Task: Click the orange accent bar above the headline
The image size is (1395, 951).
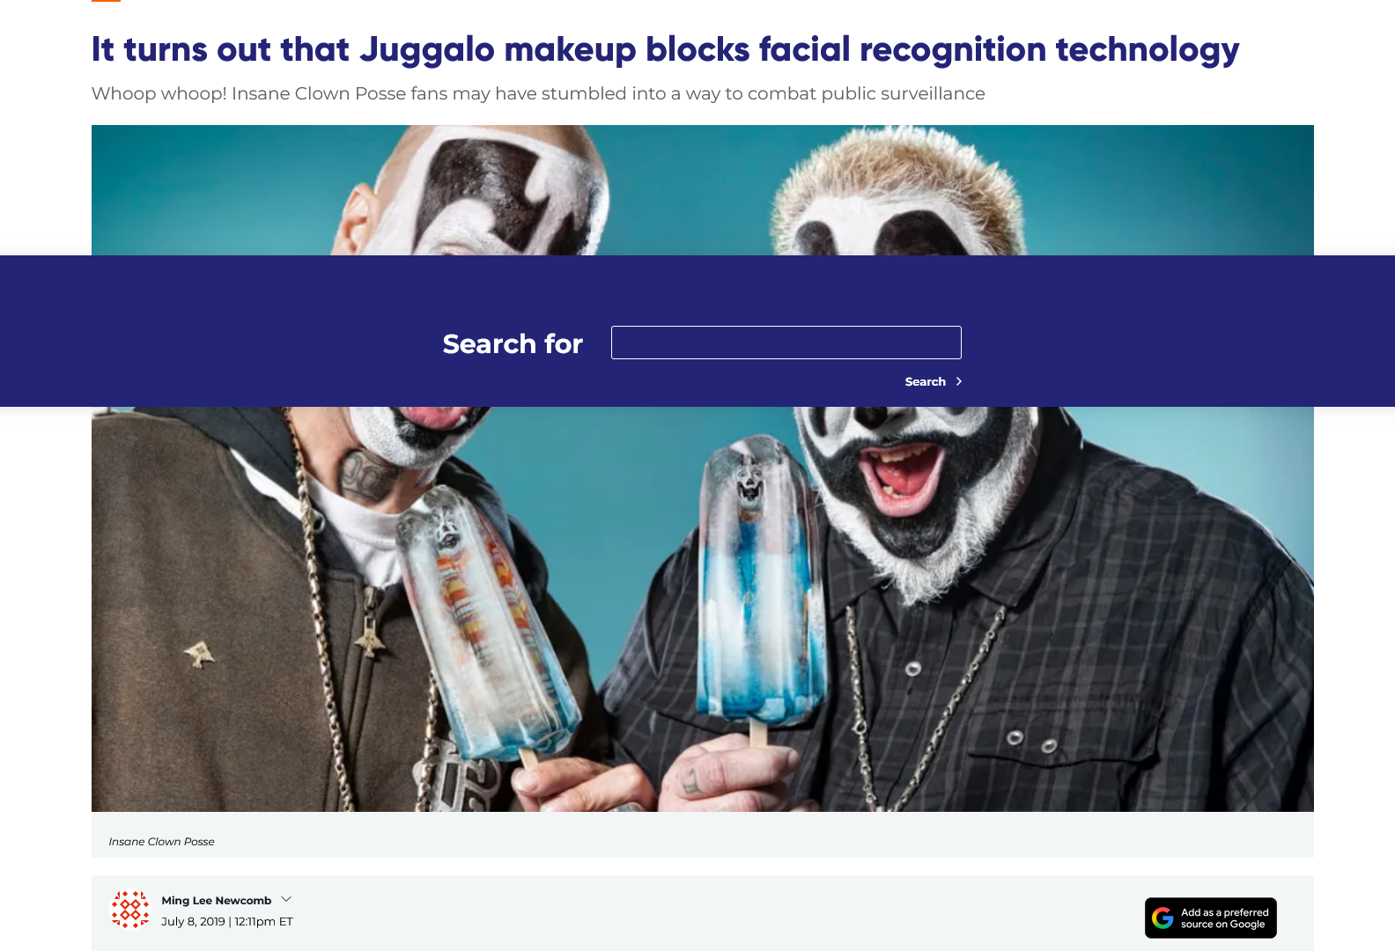Action: coord(106,1)
